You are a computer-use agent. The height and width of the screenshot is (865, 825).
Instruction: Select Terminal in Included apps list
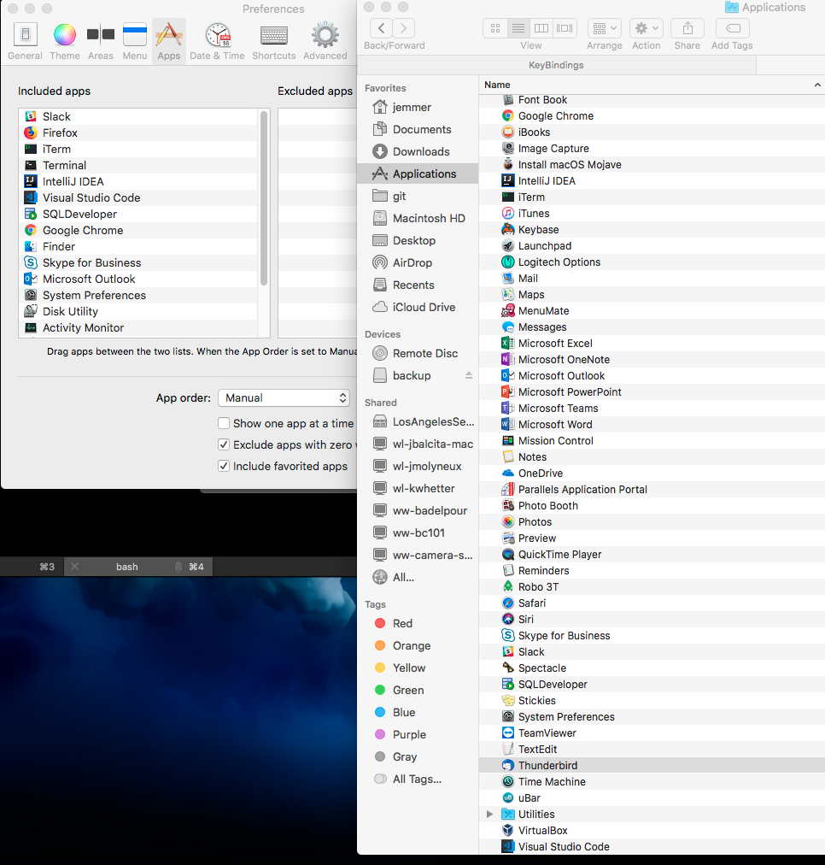pyautogui.click(x=139, y=166)
